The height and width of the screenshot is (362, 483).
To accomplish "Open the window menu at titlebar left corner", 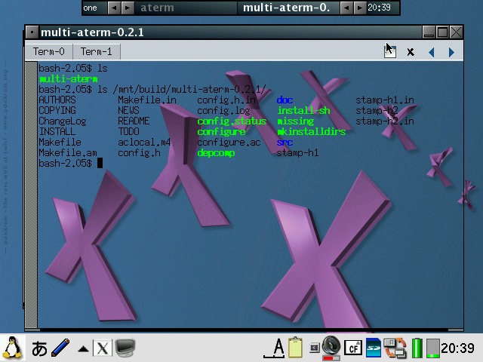I will 31,32.
